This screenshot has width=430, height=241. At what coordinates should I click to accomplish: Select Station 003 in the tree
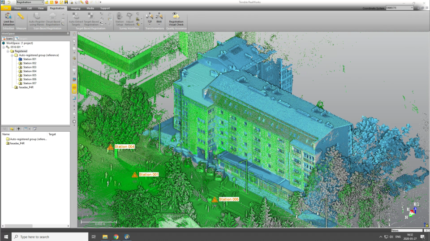(x=30, y=67)
